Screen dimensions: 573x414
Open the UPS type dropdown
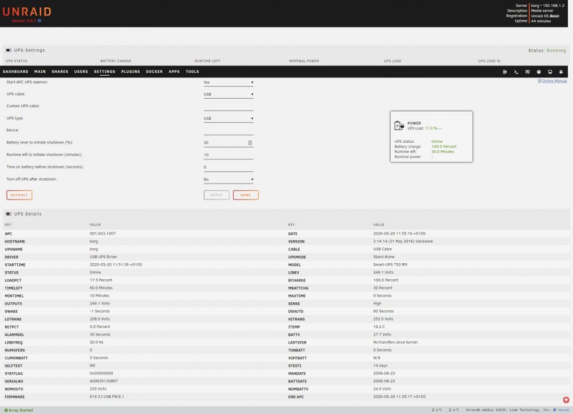point(229,119)
